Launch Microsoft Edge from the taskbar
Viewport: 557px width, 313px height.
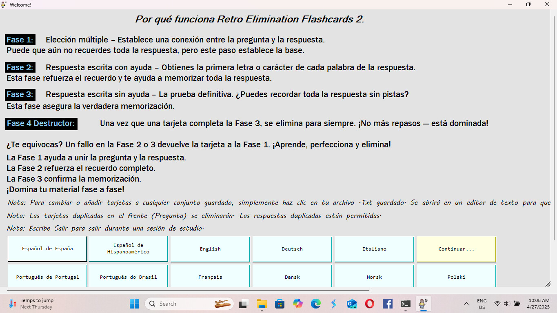tap(315, 304)
